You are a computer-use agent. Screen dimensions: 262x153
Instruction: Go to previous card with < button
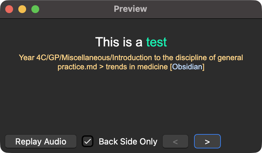click(x=175, y=142)
